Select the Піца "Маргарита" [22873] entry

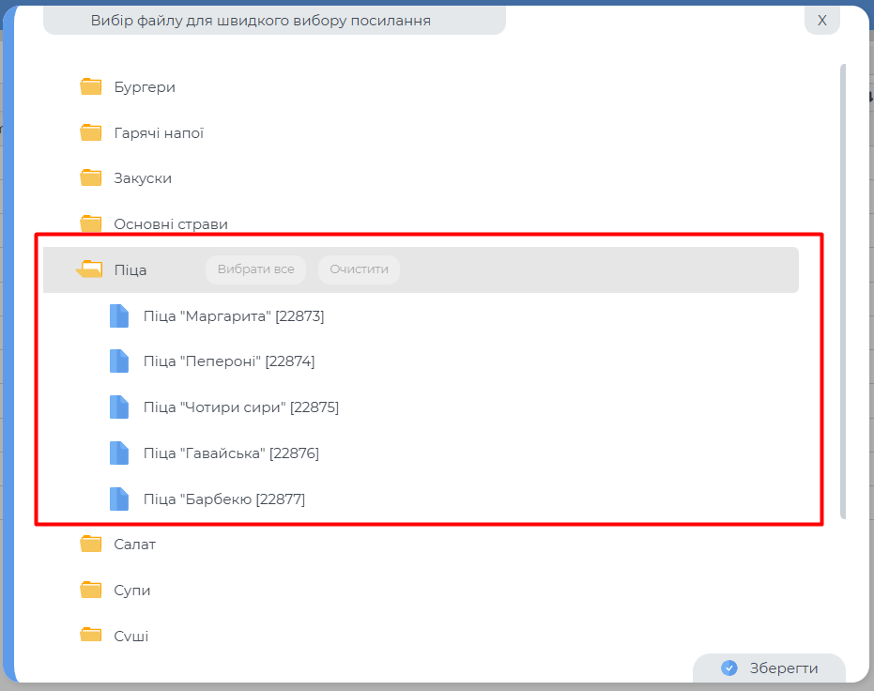233,316
